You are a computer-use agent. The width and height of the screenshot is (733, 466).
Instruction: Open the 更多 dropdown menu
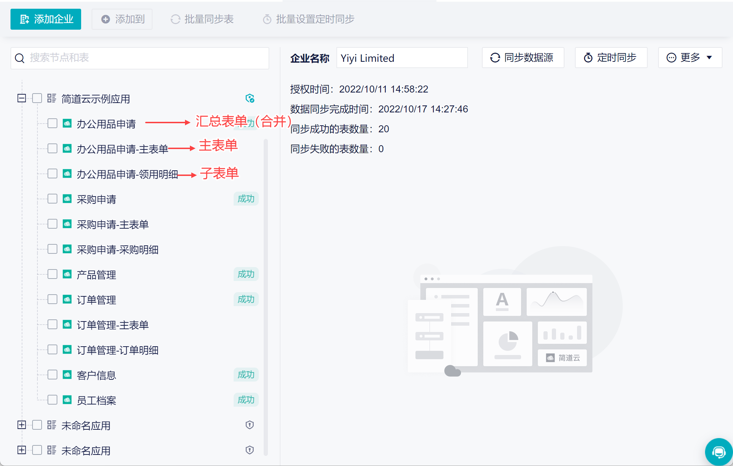click(x=690, y=58)
